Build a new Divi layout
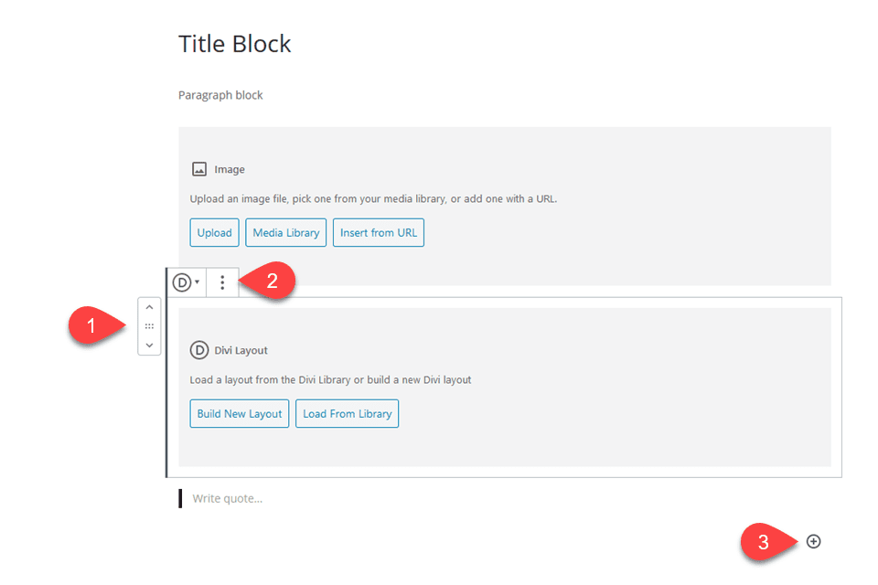This screenshot has height=585, width=878. [239, 413]
